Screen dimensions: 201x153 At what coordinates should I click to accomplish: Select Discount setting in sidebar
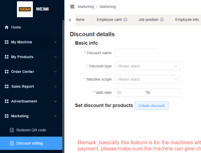point(31,143)
